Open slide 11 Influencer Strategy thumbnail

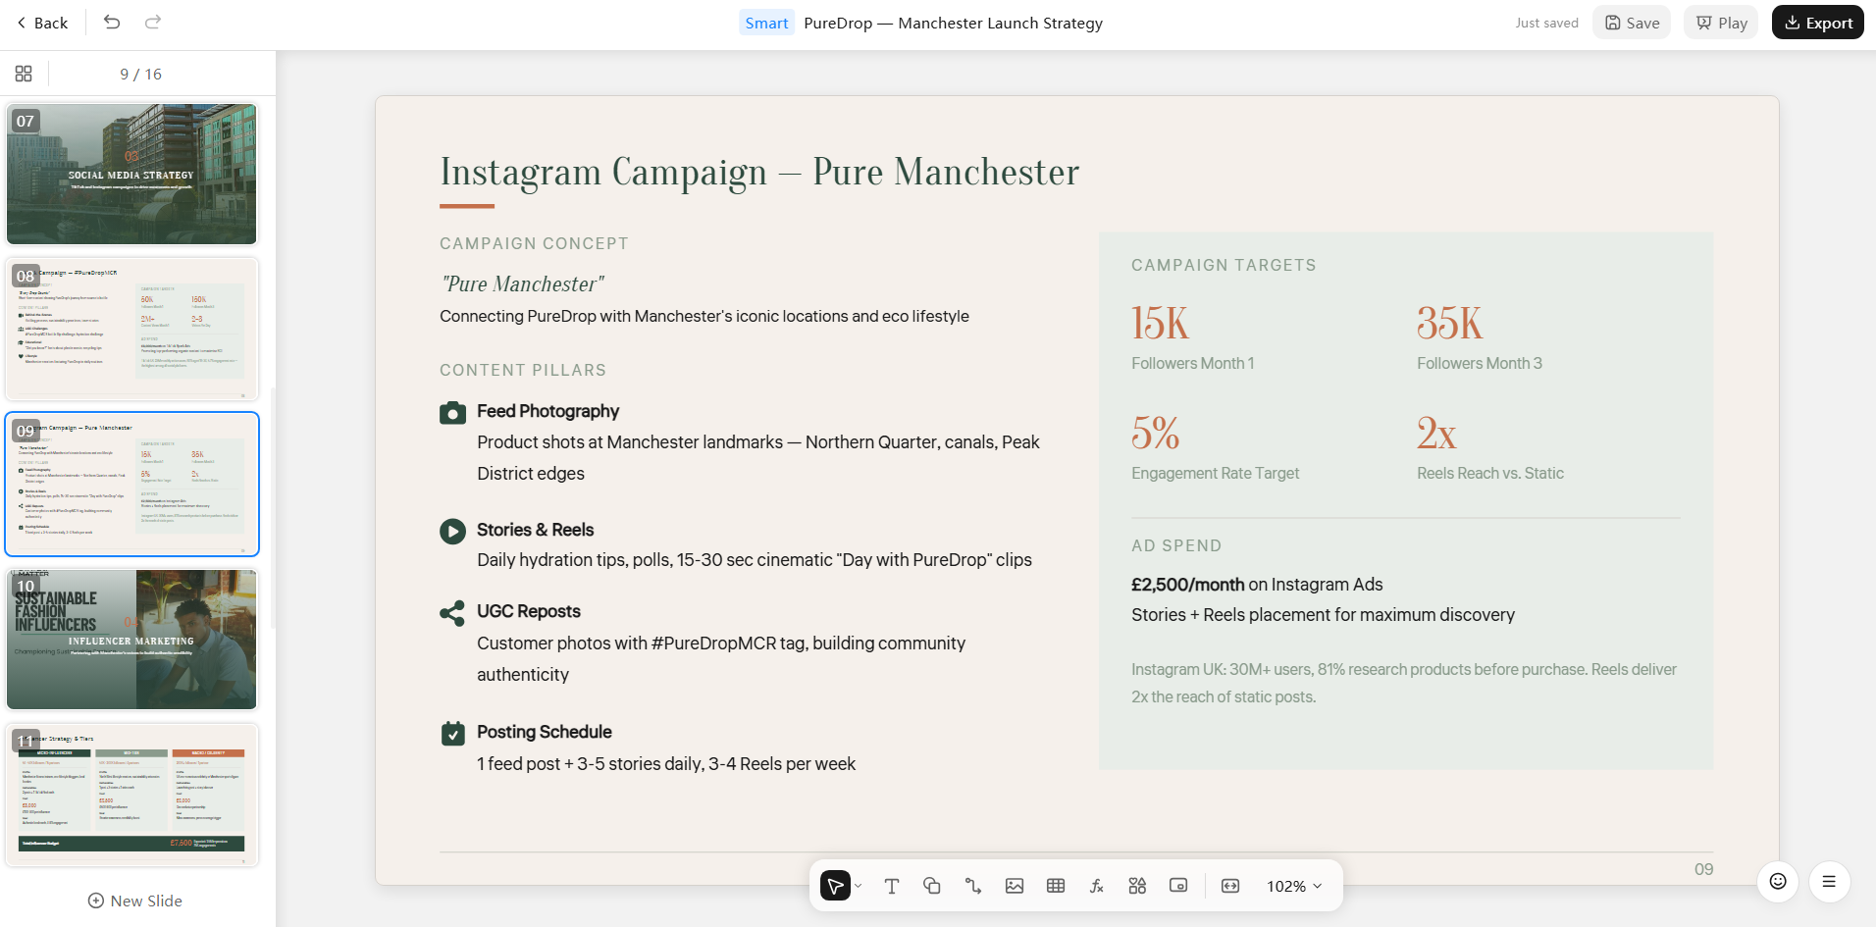(131, 794)
